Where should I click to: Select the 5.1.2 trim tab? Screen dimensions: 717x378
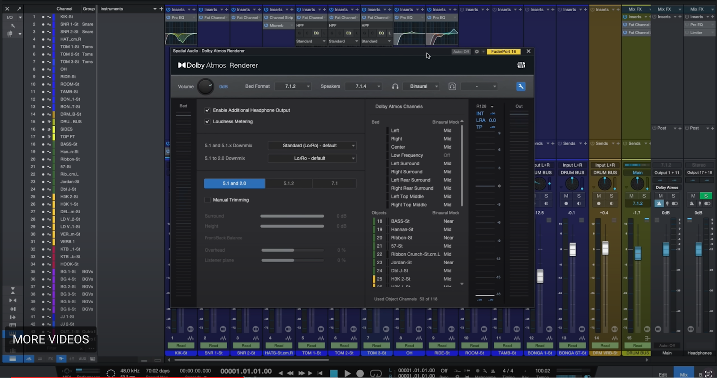pyautogui.click(x=289, y=183)
